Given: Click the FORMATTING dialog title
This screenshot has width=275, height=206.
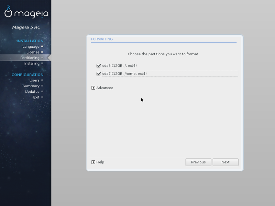Looking at the screenshot, I should pyautogui.click(x=102, y=39).
